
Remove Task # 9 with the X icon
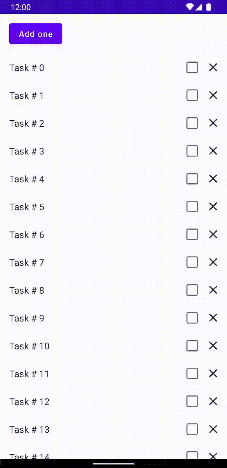[x=213, y=318]
